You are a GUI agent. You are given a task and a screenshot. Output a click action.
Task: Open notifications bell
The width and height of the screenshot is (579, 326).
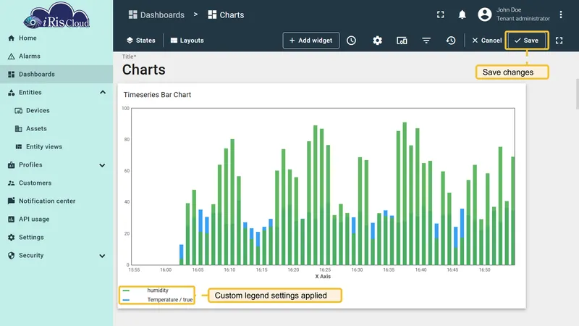[x=462, y=14]
